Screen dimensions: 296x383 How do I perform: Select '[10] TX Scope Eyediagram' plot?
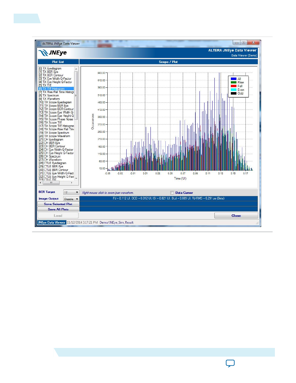click(55, 102)
